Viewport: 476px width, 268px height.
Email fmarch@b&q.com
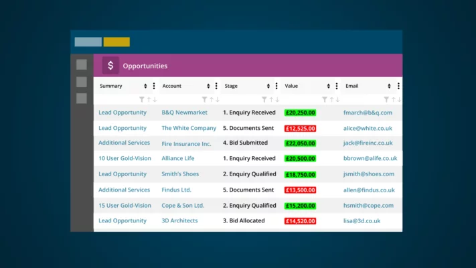368,113
